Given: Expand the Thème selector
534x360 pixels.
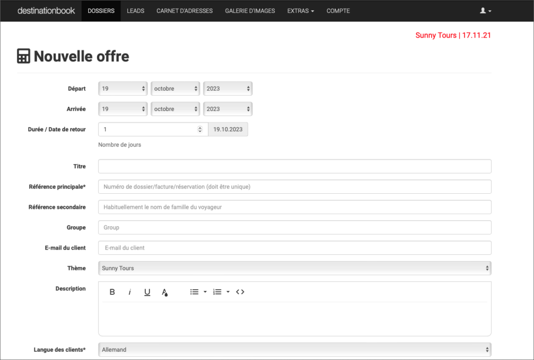Looking at the screenshot, I should (295, 268).
